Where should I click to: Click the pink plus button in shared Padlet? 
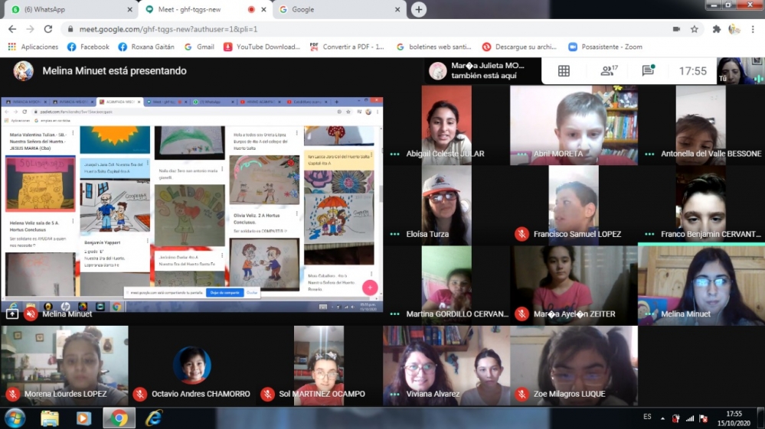(370, 288)
